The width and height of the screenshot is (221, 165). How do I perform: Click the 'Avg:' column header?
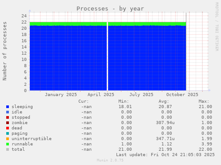pos(164,101)
